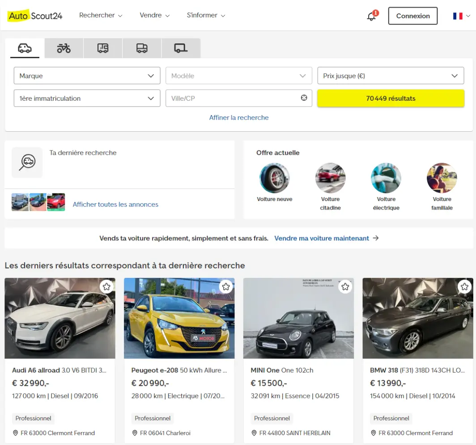The width and height of the screenshot is (476, 445).
Task: Click the price € 32 990,-
Action: pyautogui.click(x=30, y=383)
